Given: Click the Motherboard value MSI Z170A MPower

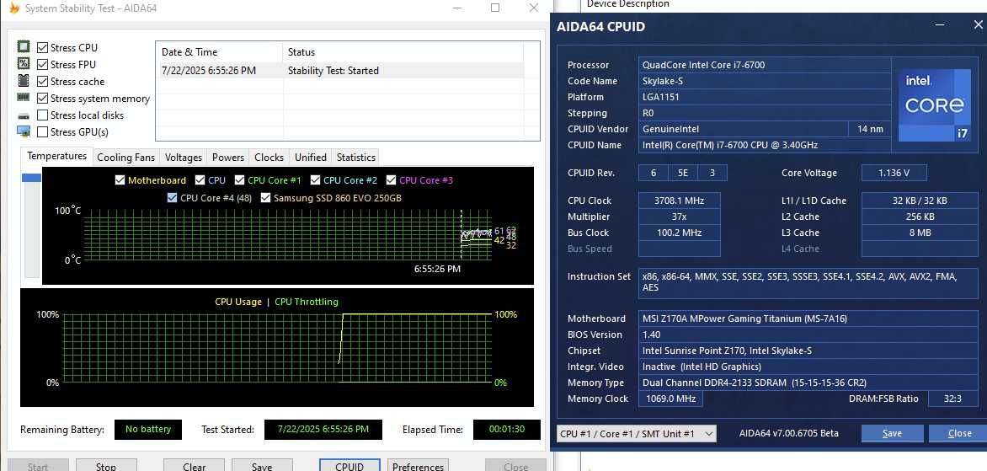Looking at the screenshot, I should click(808, 318).
